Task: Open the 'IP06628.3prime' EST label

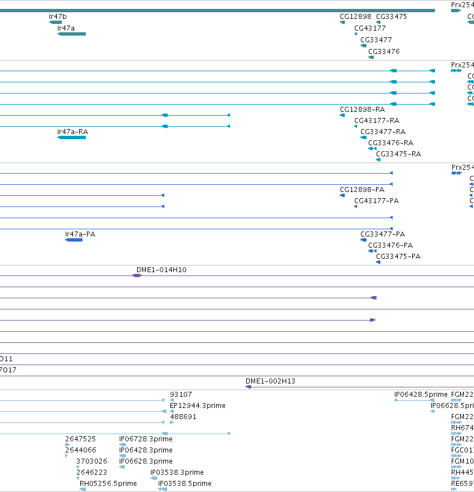Action: coord(146,461)
